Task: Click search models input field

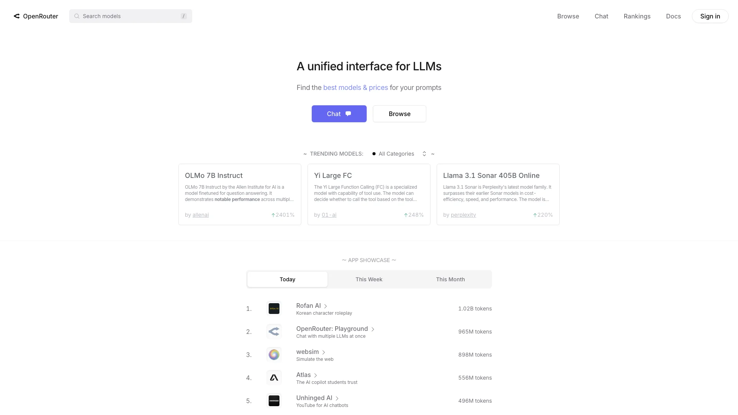Action: point(130,16)
